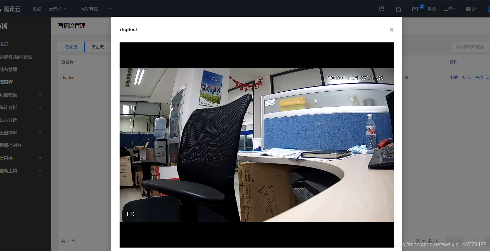Screen dimensions: 490x251
Task: Expand the 功能模板 sidebar arrow
Action: 40,95
